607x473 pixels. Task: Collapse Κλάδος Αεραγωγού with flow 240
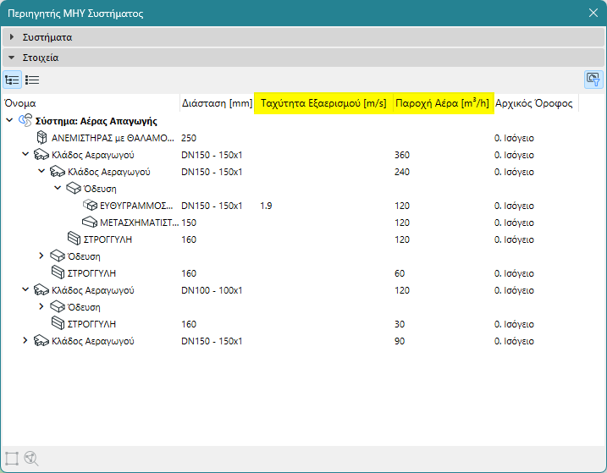point(41,171)
